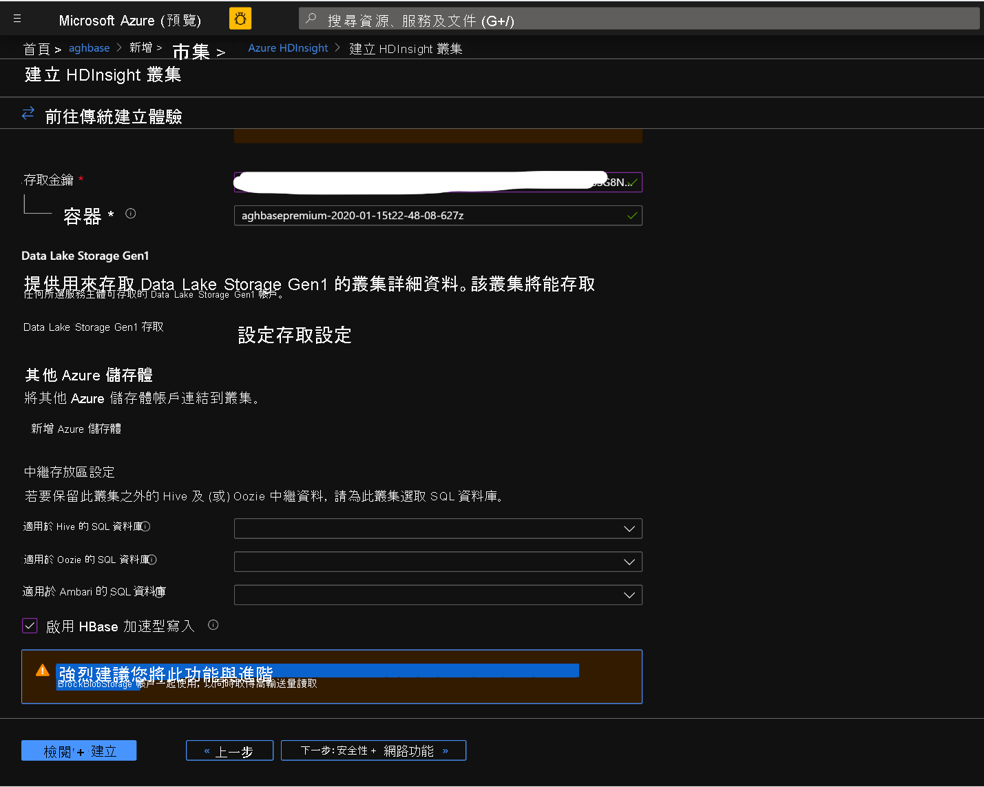
Task: Open aghbase breadcrumb link
Action: [x=89, y=48]
